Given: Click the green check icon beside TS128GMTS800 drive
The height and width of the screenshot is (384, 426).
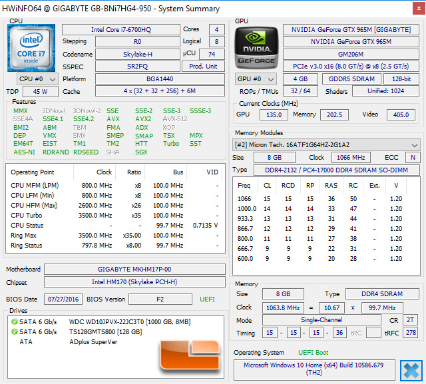Looking at the screenshot, I should [15, 332].
